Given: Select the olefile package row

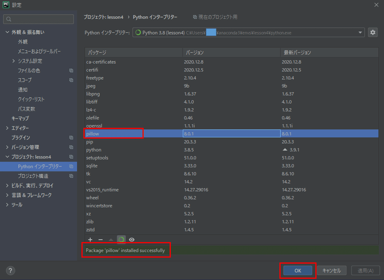Looking at the screenshot, I should click(x=231, y=118).
